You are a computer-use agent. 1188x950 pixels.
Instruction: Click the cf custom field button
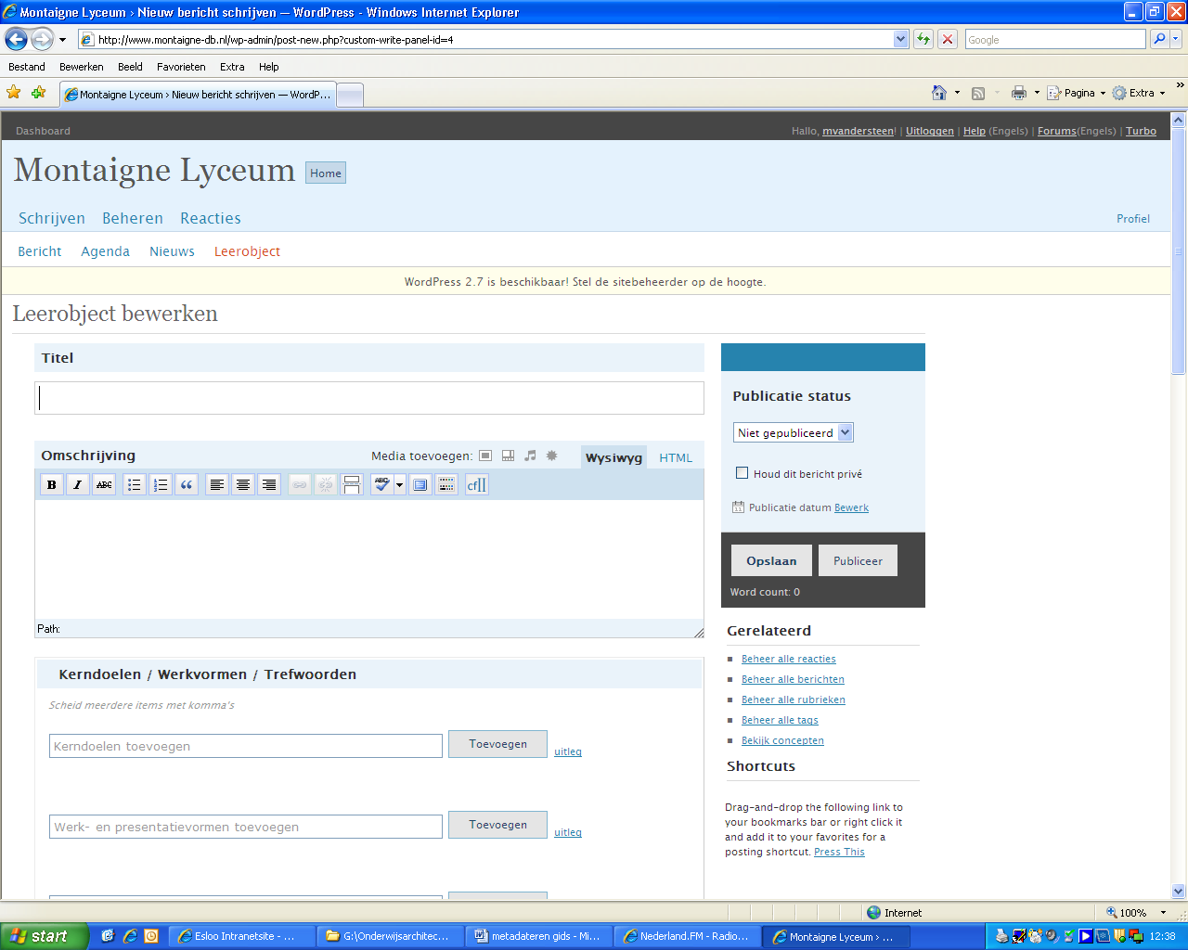(x=476, y=484)
